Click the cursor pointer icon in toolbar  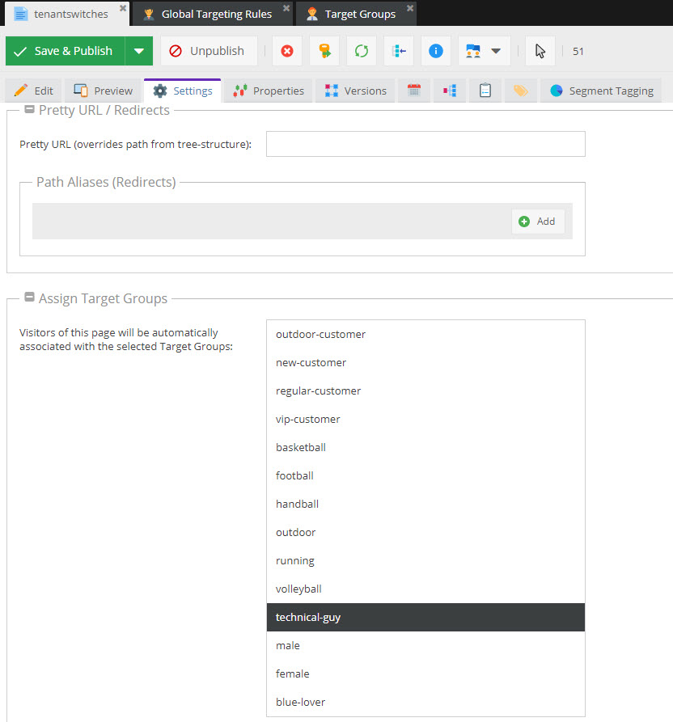[540, 51]
